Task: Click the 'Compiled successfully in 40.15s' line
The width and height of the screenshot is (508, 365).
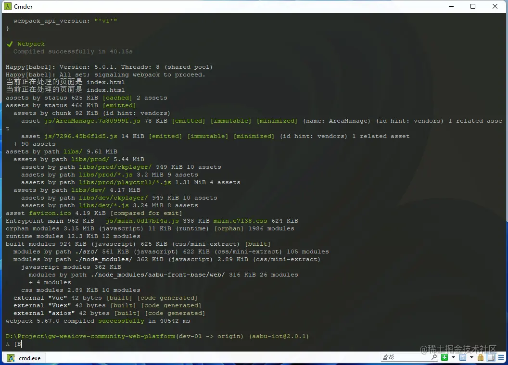Action: pos(73,51)
